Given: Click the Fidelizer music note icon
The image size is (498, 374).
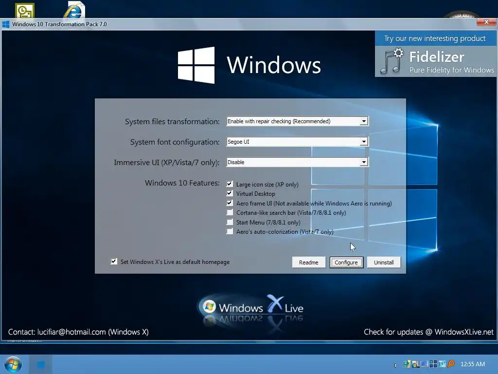Looking at the screenshot, I should 392,61.
